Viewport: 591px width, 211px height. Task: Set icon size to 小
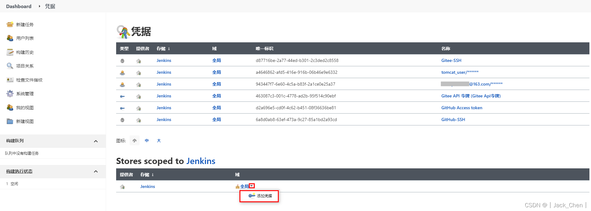[135, 141]
